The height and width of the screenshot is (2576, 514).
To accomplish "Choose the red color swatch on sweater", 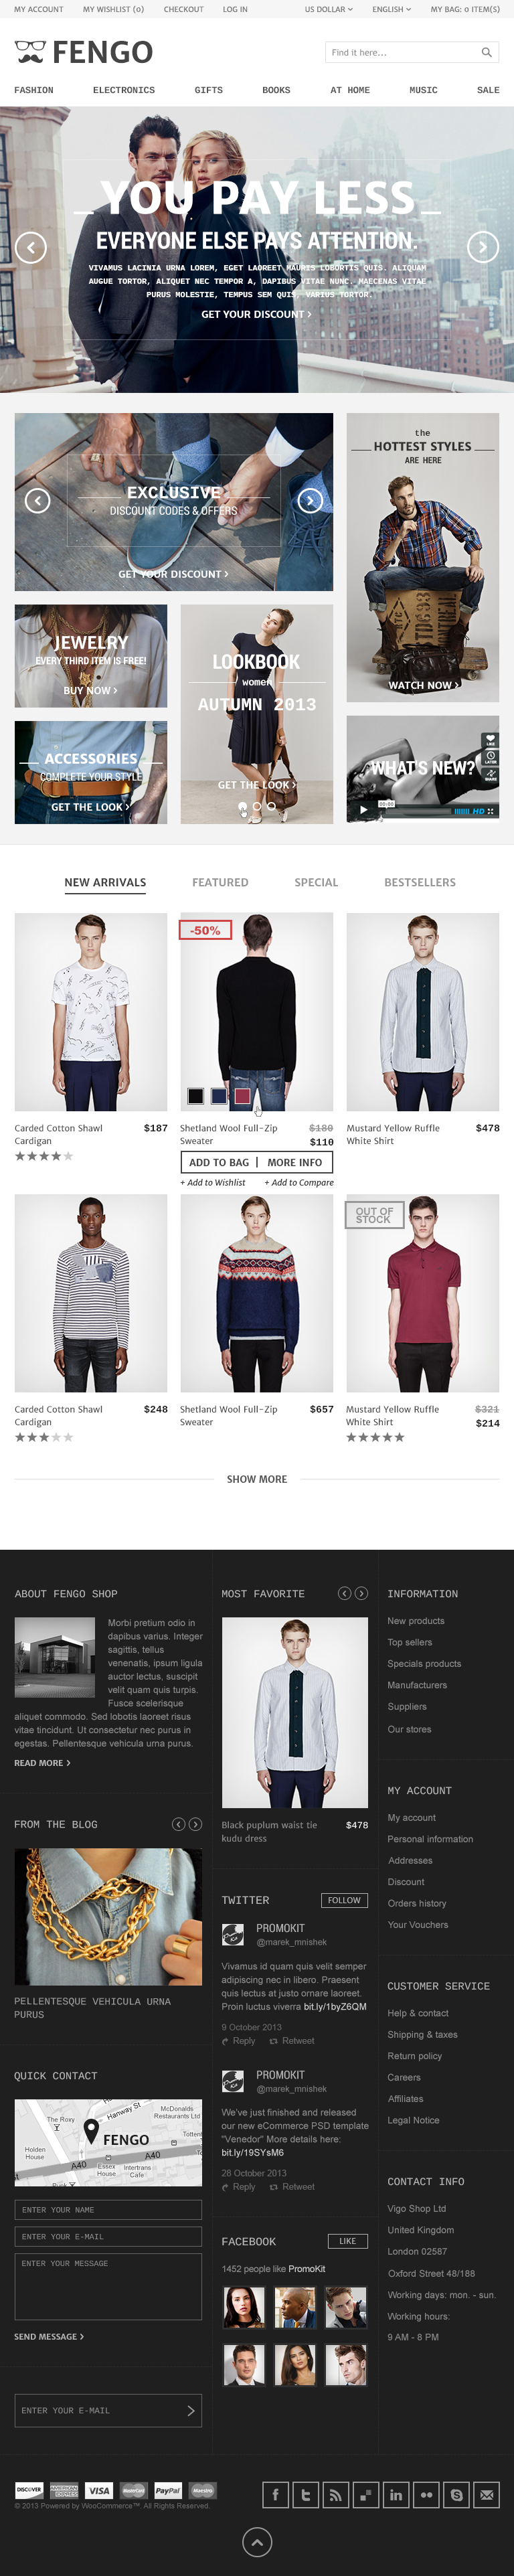I will pyautogui.click(x=242, y=1096).
